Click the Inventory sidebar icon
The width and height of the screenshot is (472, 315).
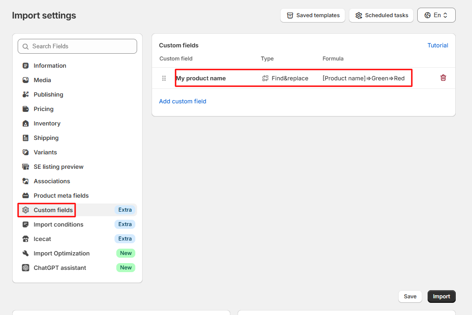coord(26,123)
